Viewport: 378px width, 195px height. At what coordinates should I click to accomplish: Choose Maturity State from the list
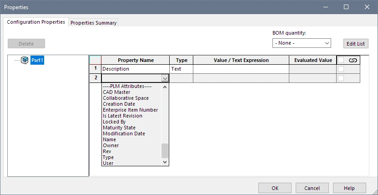(x=119, y=128)
